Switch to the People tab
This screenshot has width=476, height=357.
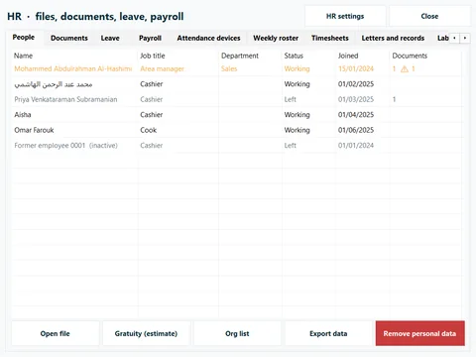coord(24,38)
